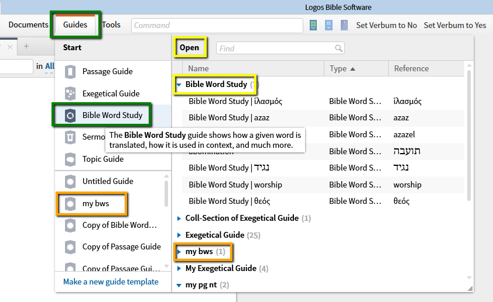Viewport: 493px width, 302px height.
Task: Click template list scroll up arrow
Action: pyautogui.click(x=166, y=176)
